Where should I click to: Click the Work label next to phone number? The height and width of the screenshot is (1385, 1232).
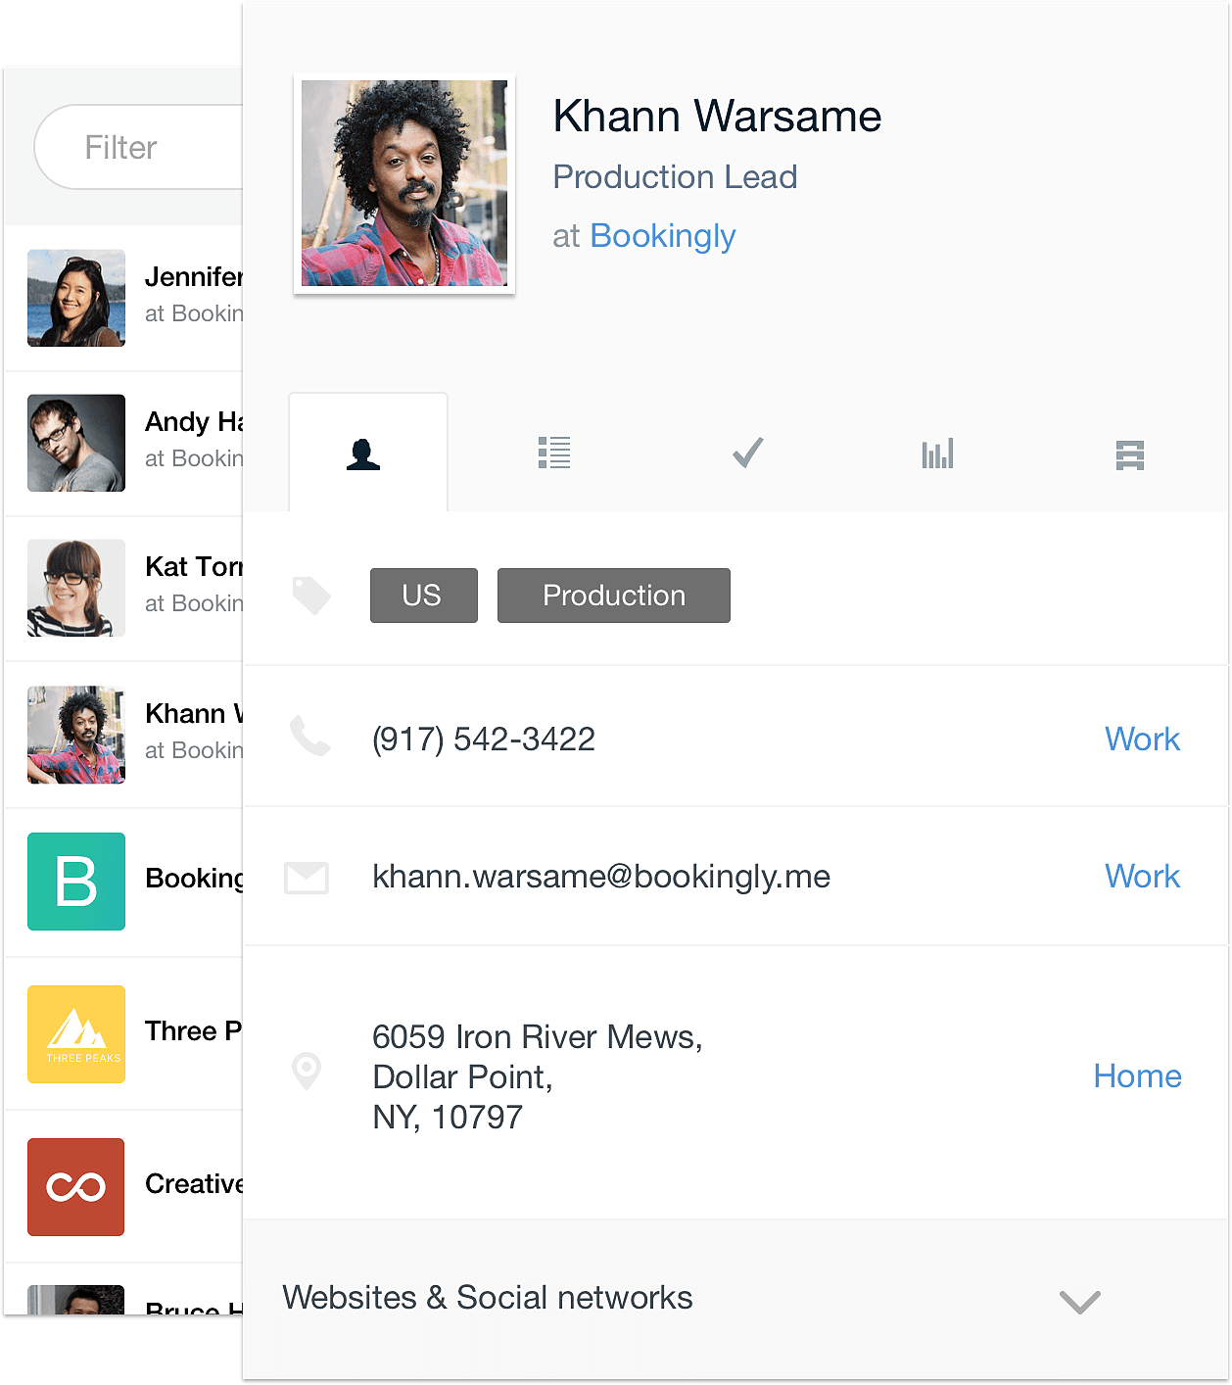[x=1142, y=739]
